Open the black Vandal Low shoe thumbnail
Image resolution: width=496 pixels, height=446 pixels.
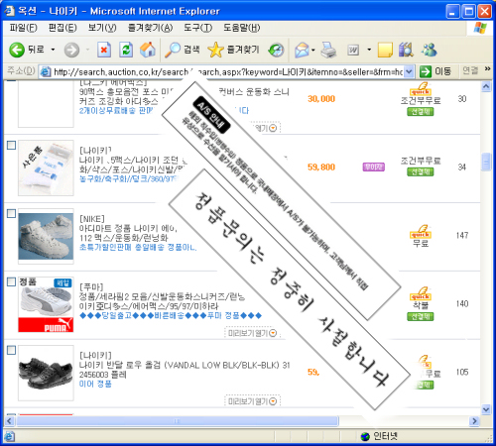pos(46,373)
